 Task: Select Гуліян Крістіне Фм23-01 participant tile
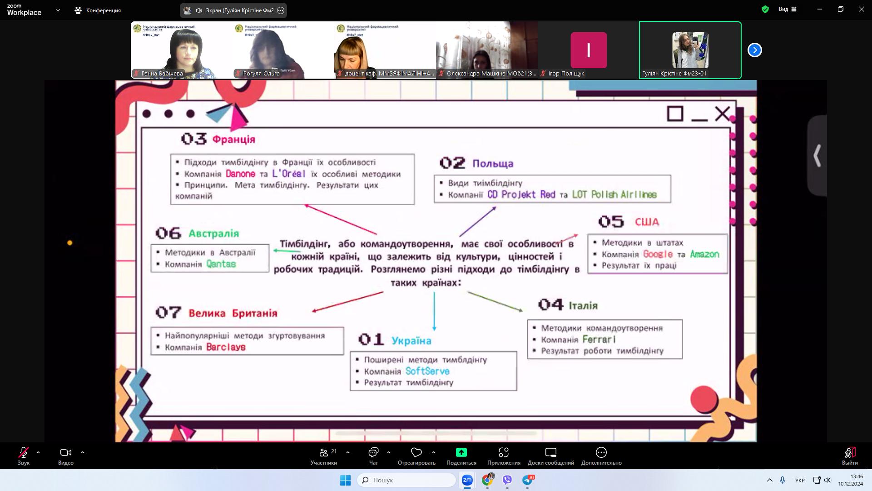(690, 50)
